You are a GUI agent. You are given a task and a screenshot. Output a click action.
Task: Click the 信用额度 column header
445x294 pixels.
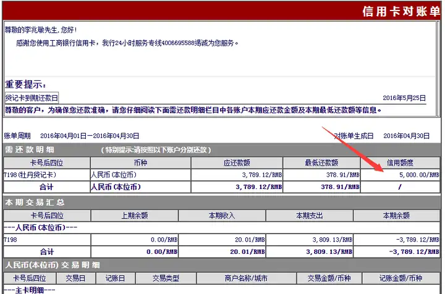click(x=400, y=163)
